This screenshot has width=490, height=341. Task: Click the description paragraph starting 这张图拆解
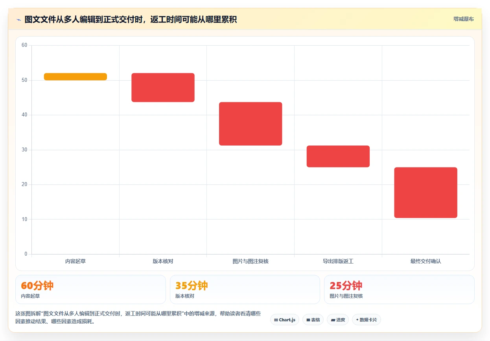tap(138, 317)
